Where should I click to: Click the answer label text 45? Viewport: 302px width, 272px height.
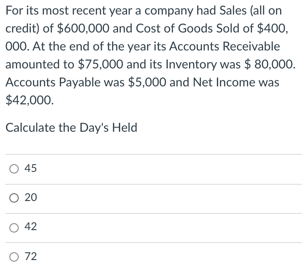[30, 168]
